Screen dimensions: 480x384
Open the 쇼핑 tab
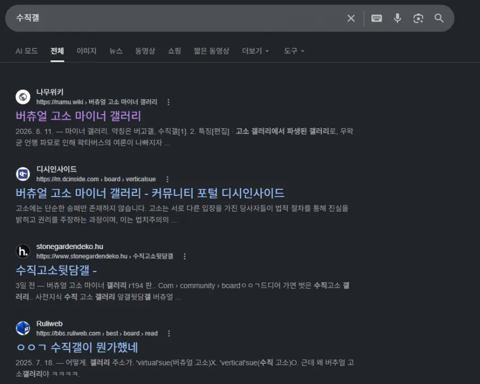click(174, 51)
